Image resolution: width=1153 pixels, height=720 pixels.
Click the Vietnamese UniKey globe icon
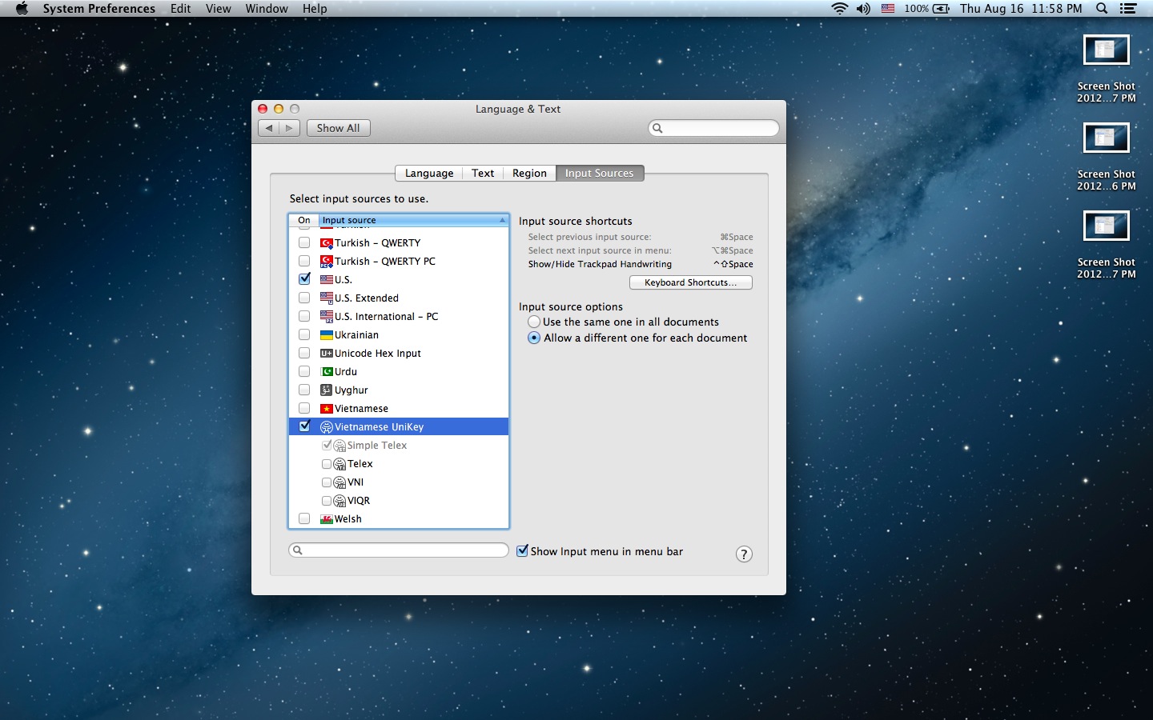coord(327,427)
